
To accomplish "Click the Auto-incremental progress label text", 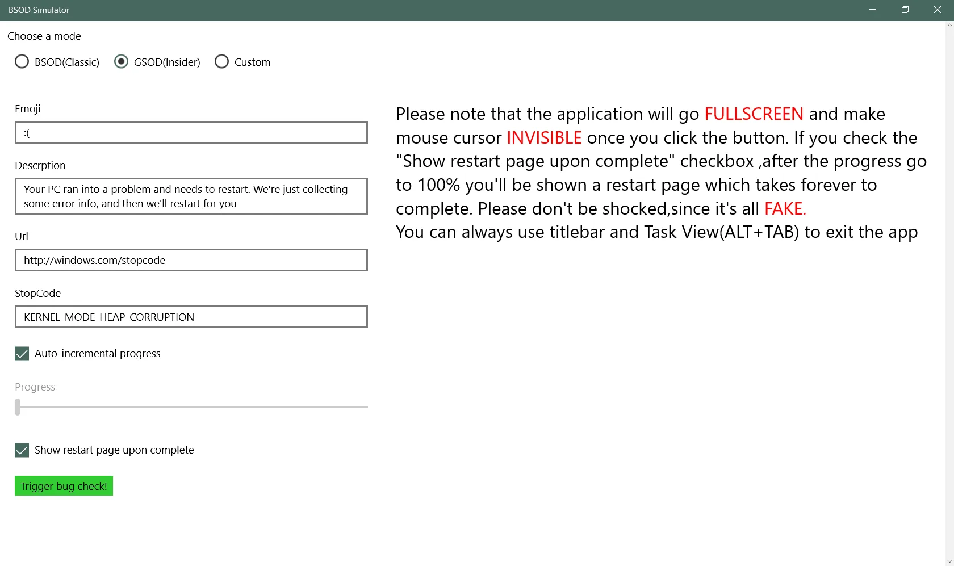I will pyautogui.click(x=98, y=354).
